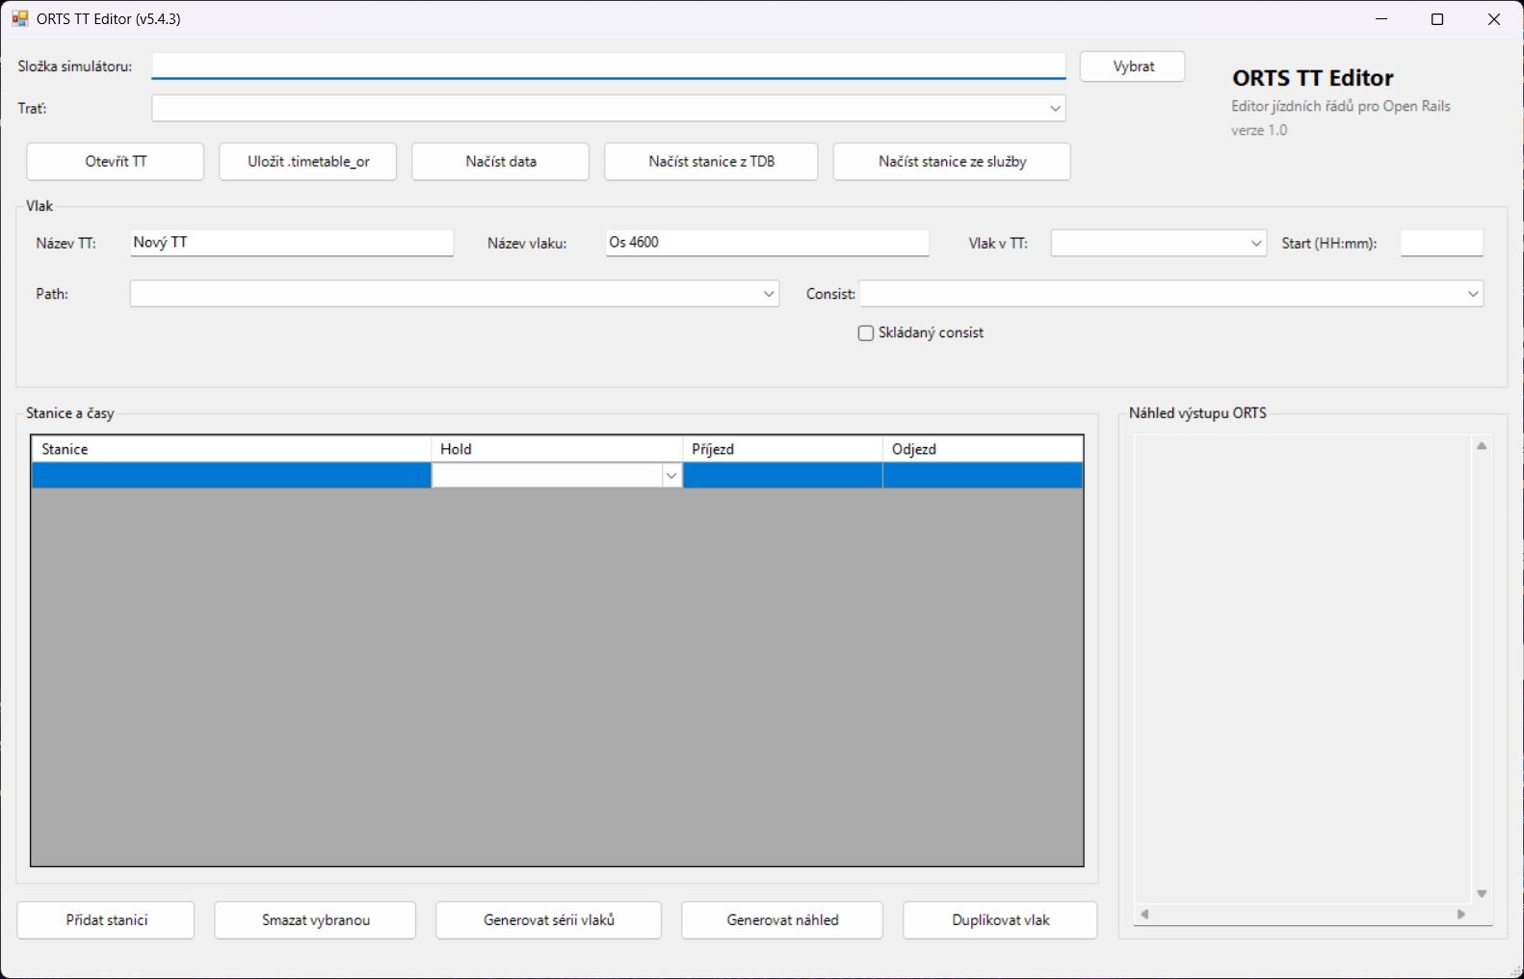
Task: Expand the Vlak v TT combo box
Action: 1255,243
